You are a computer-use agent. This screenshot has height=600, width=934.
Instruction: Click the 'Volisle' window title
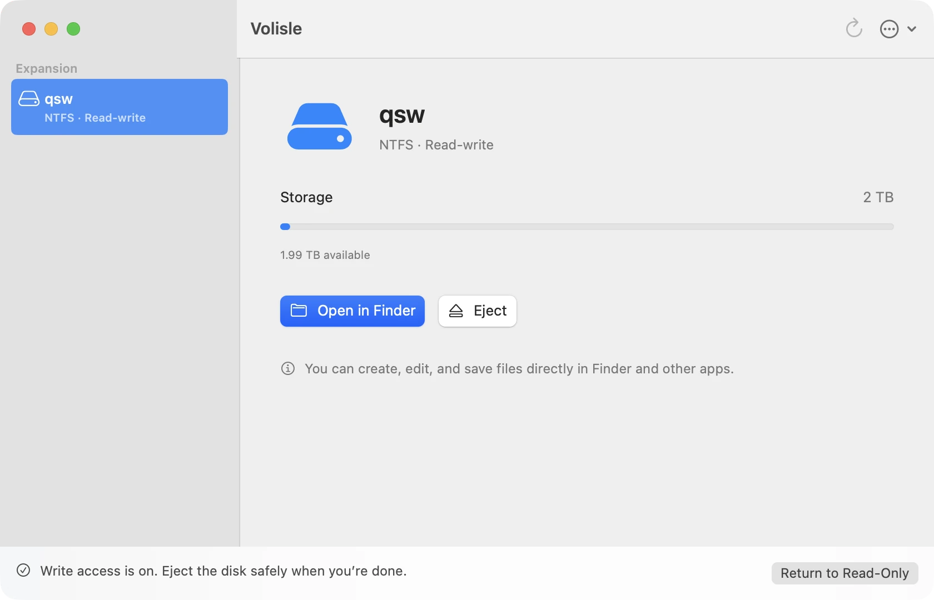click(276, 29)
